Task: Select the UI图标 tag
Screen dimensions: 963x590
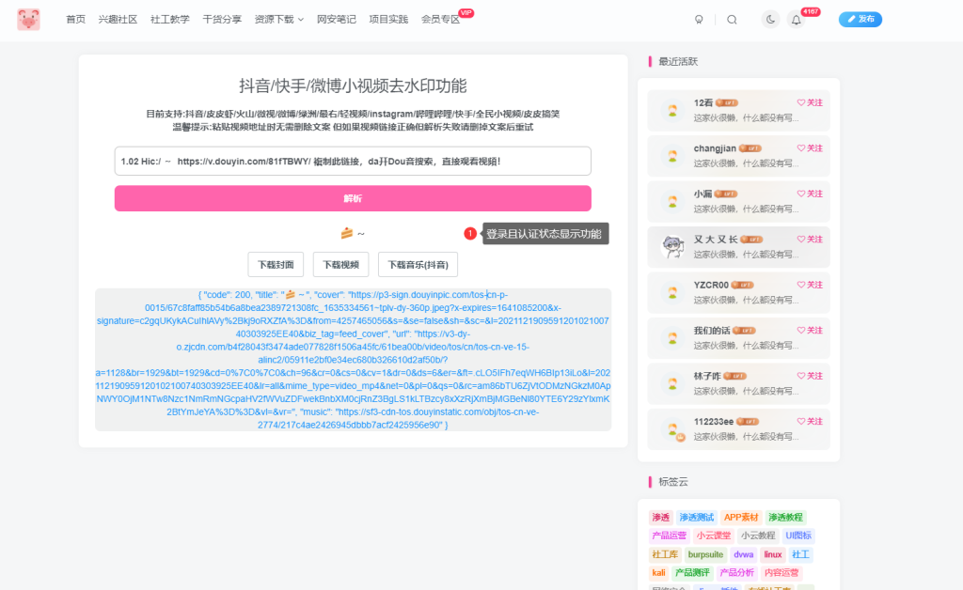Action: (x=798, y=536)
